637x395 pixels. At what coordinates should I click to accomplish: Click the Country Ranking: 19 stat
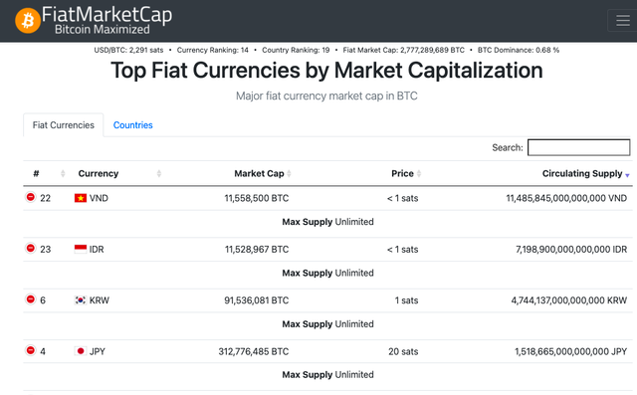[296, 50]
